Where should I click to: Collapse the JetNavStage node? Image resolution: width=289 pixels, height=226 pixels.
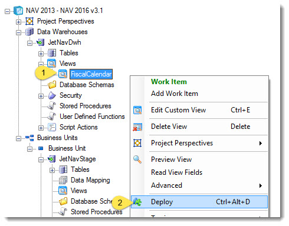point(41,159)
